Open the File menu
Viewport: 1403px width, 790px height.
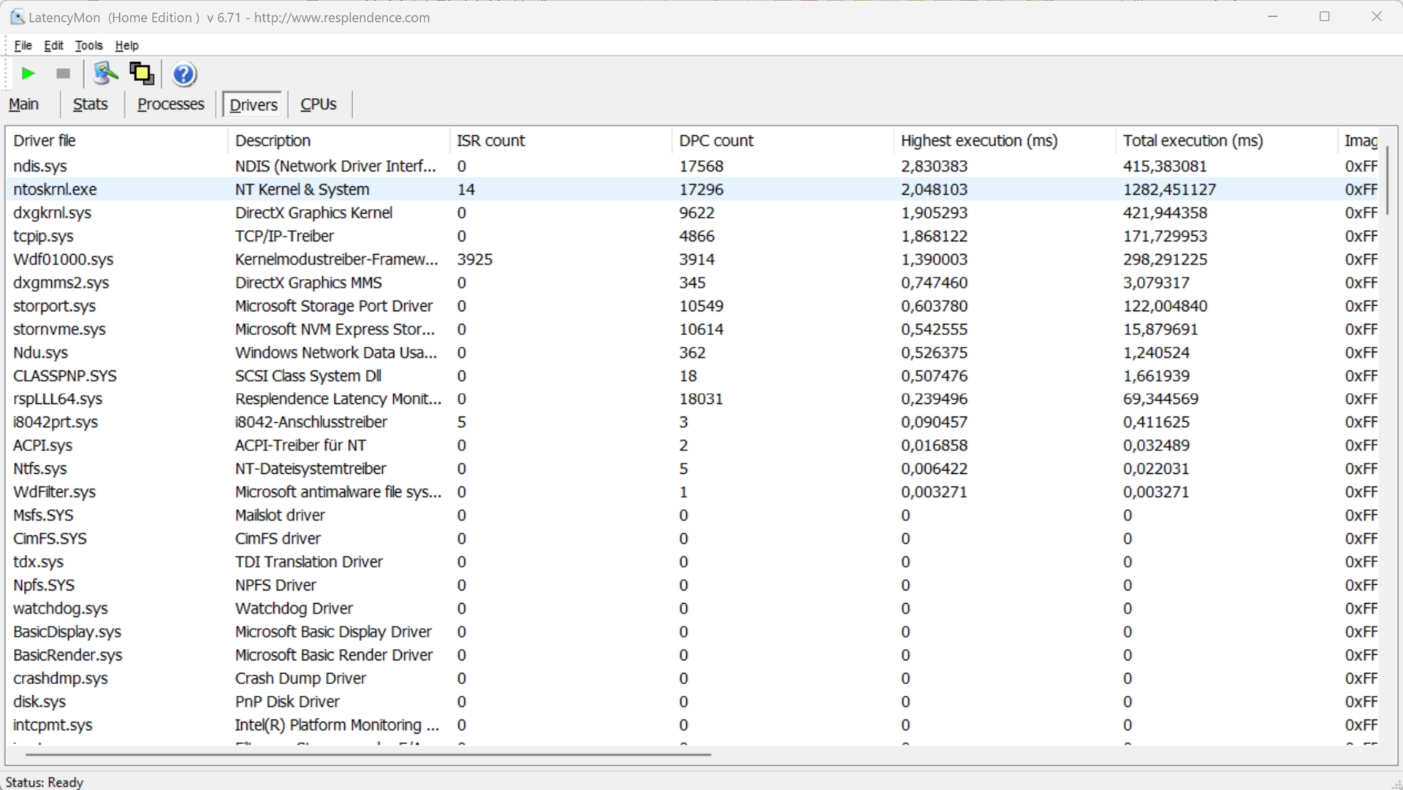[23, 45]
